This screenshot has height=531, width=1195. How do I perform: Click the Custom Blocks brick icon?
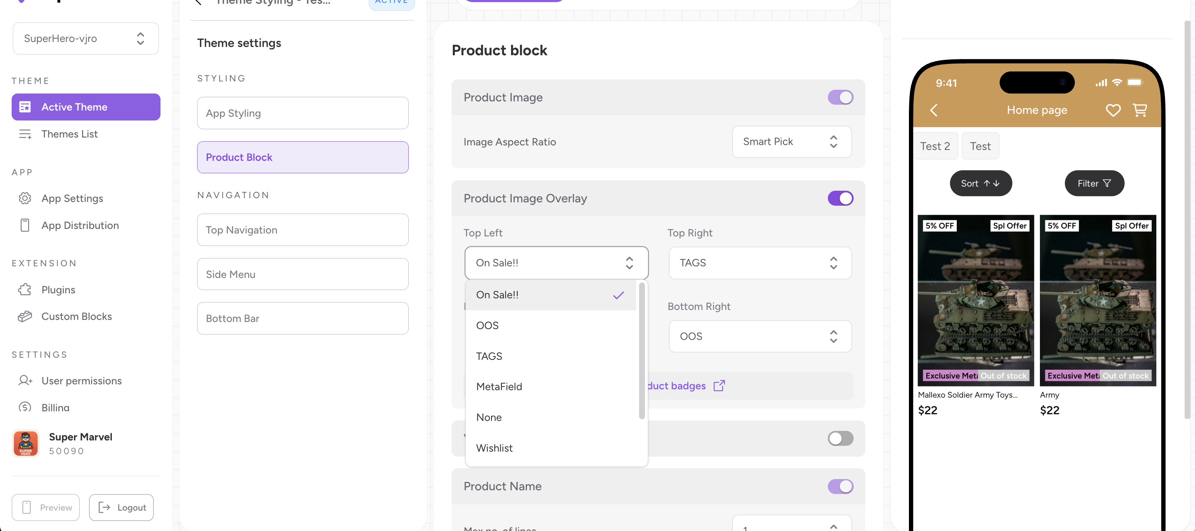tap(25, 316)
